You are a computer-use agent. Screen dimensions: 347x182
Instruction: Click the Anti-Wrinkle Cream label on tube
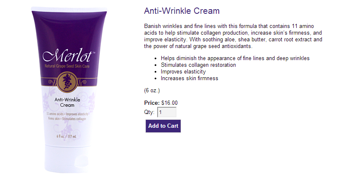click(x=67, y=102)
